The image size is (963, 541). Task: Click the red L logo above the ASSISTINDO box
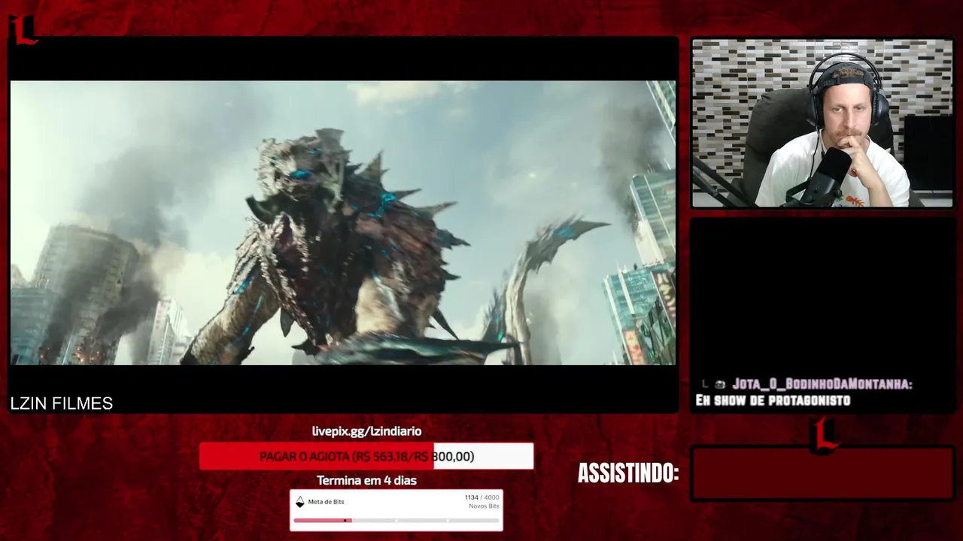tap(825, 436)
